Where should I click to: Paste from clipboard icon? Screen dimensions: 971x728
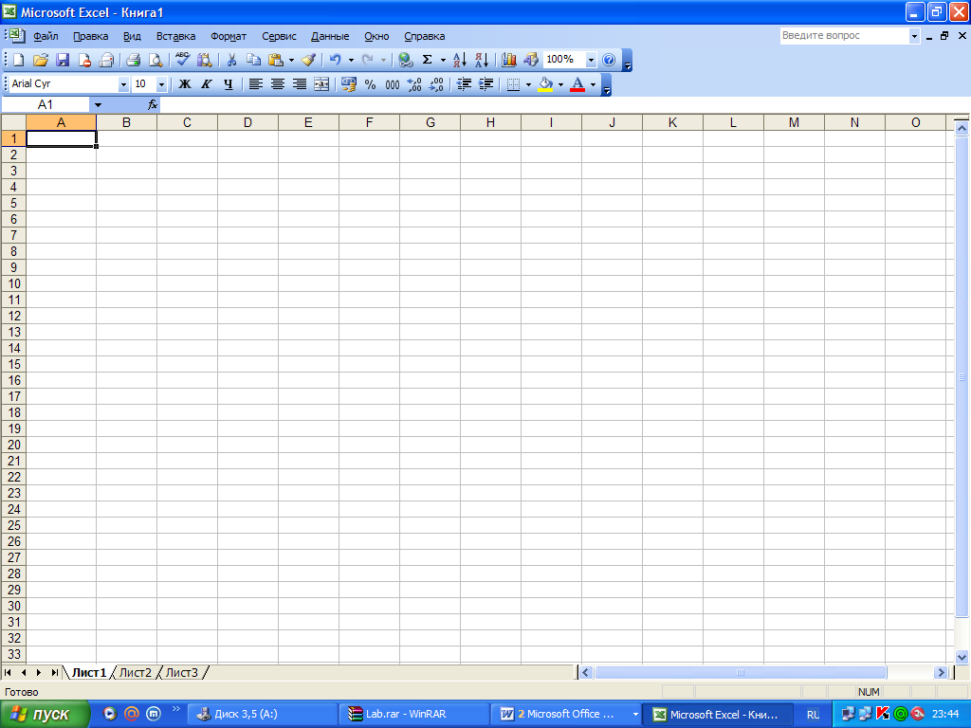click(x=276, y=60)
